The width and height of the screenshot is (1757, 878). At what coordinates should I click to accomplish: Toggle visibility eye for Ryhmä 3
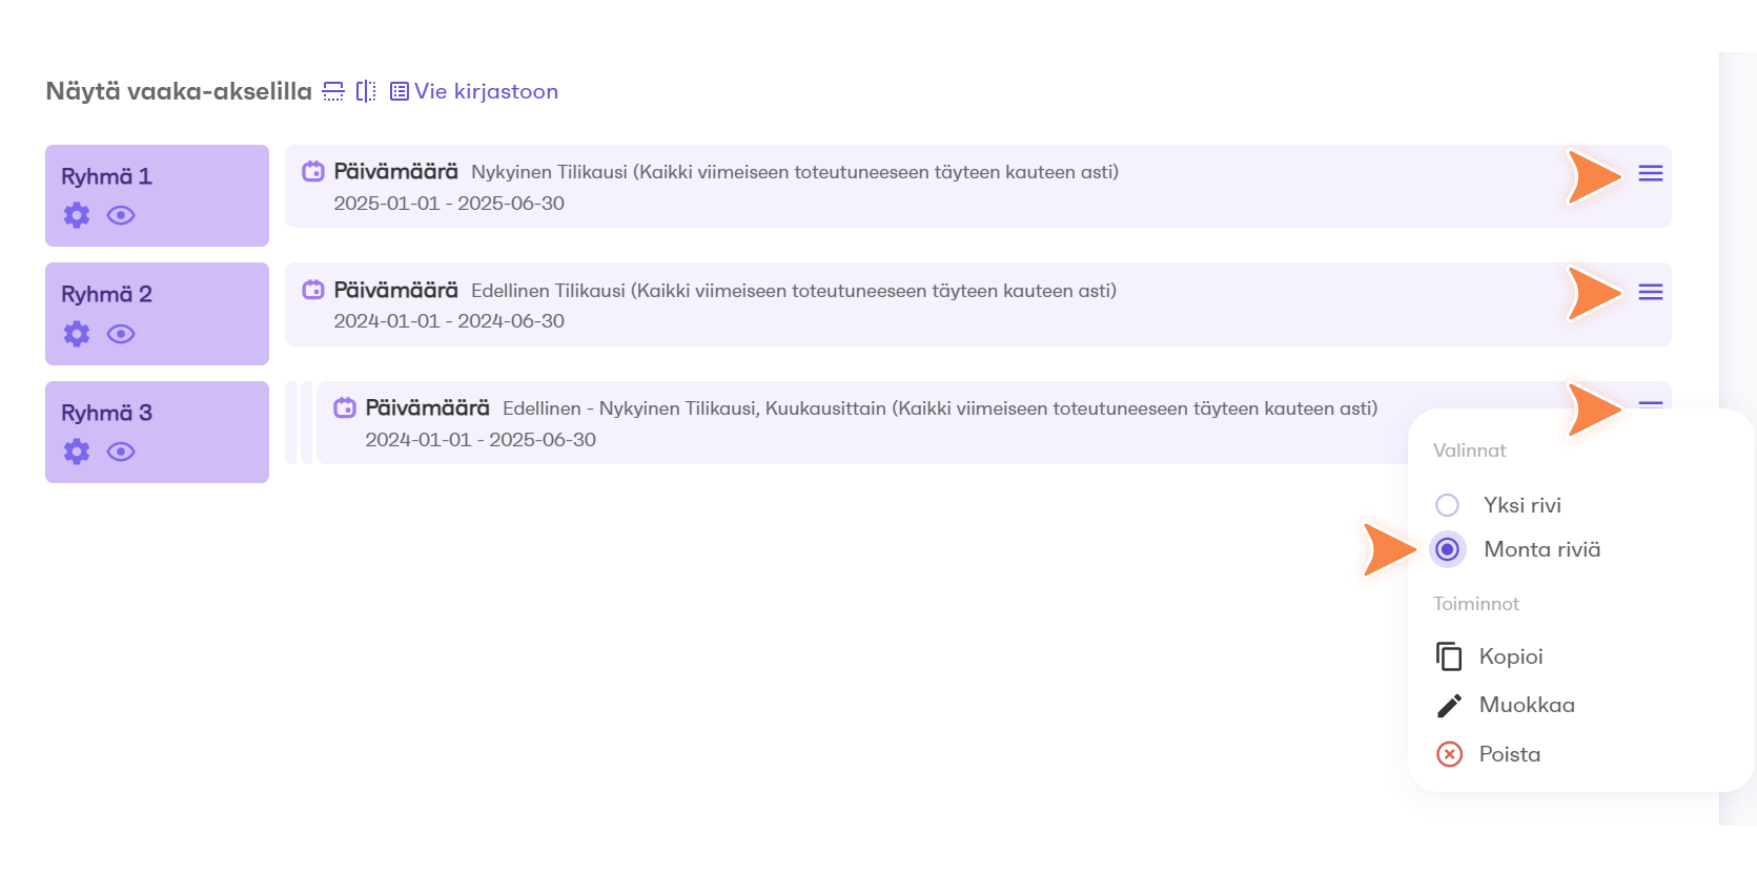click(x=121, y=452)
